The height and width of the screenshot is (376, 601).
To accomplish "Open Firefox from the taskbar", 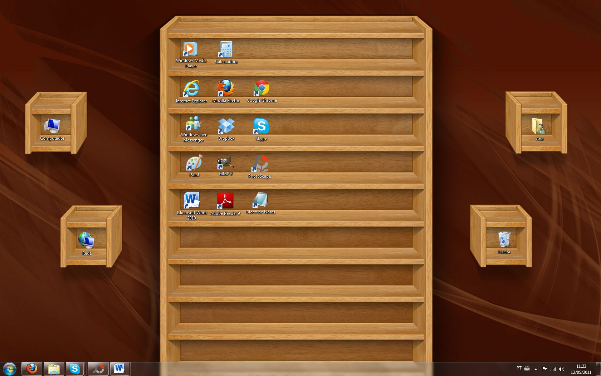I will 32,369.
